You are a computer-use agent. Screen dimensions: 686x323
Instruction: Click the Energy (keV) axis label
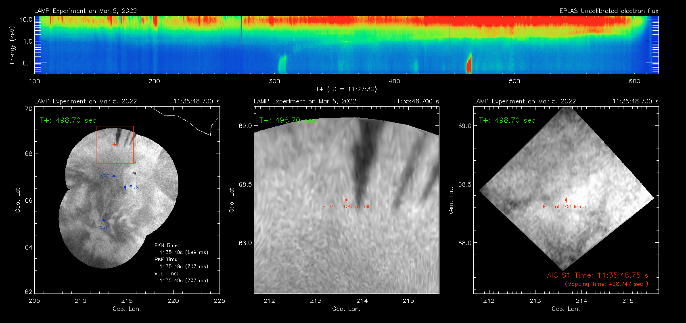point(13,45)
